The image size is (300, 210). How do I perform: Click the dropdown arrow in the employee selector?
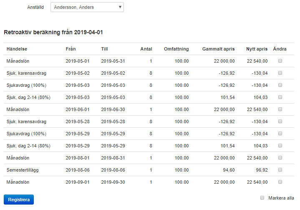pyautogui.click(x=120, y=7)
